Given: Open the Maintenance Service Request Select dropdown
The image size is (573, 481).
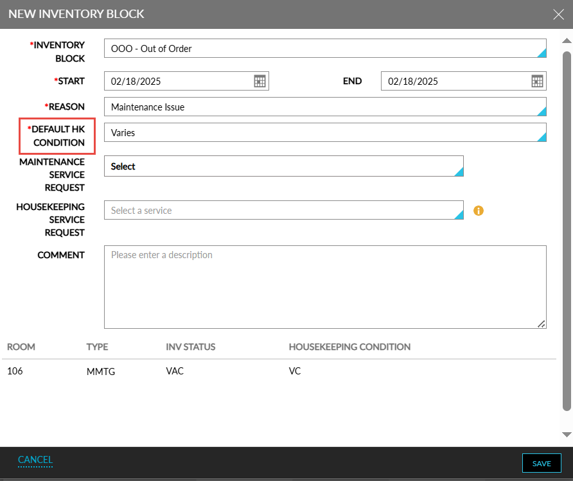Looking at the screenshot, I should click(x=283, y=166).
